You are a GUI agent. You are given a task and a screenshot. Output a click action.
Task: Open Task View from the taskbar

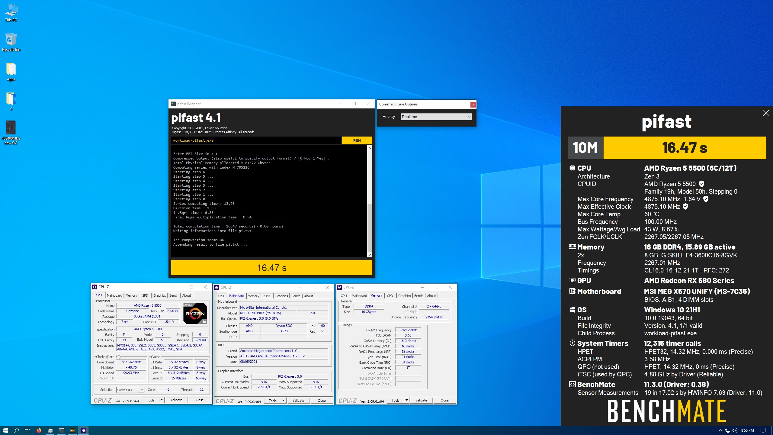coord(27,430)
